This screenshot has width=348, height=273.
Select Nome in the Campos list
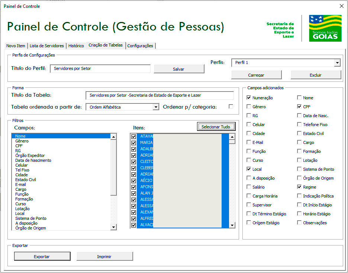point(61,136)
